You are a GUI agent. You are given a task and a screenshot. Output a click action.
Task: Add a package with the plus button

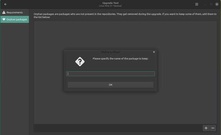click(x=206, y=128)
